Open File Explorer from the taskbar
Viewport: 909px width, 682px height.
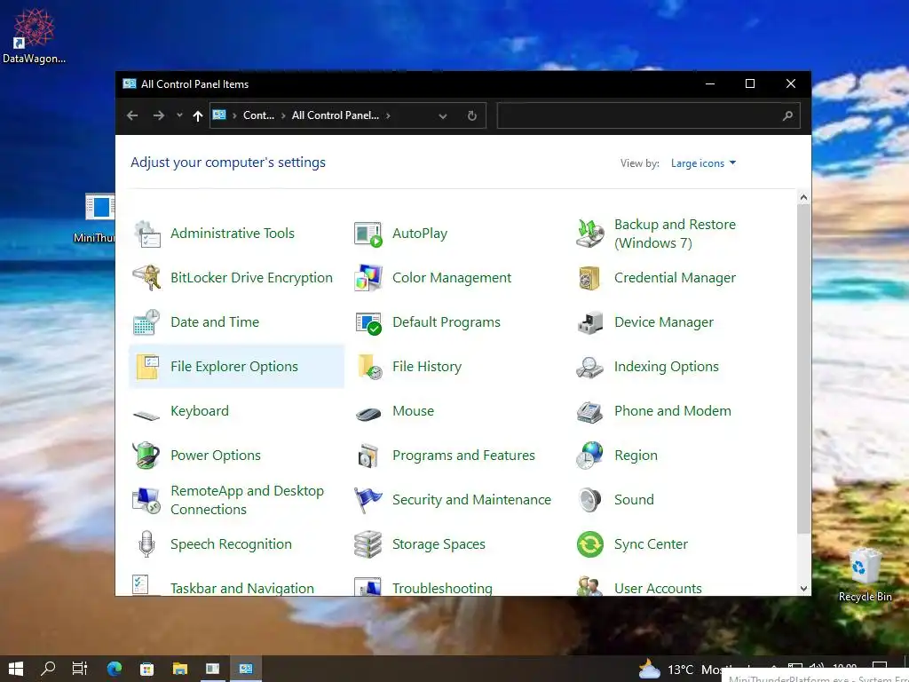(x=179, y=669)
